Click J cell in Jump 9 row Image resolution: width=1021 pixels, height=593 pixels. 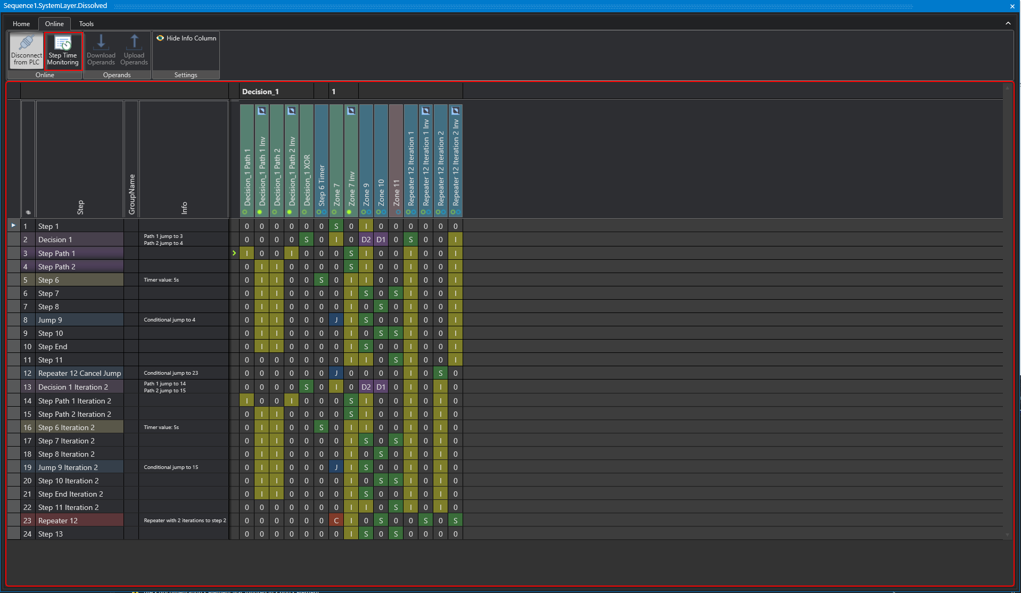[336, 320]
